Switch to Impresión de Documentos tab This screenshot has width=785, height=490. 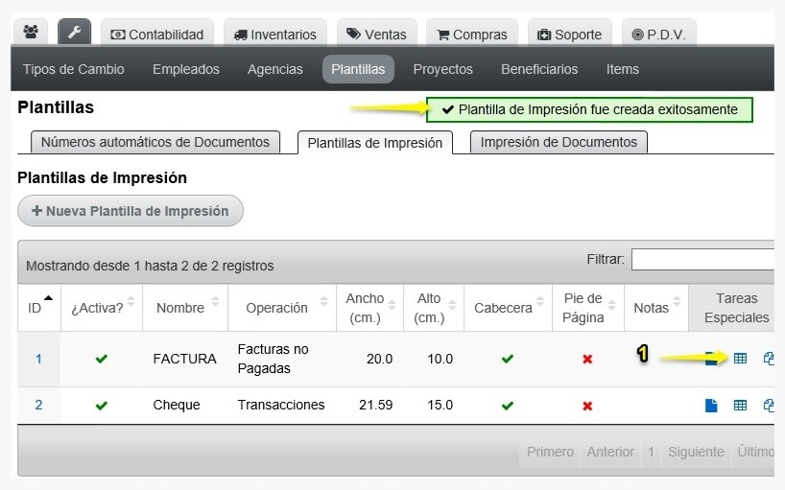pyautogui.click(x=559, y=142)
